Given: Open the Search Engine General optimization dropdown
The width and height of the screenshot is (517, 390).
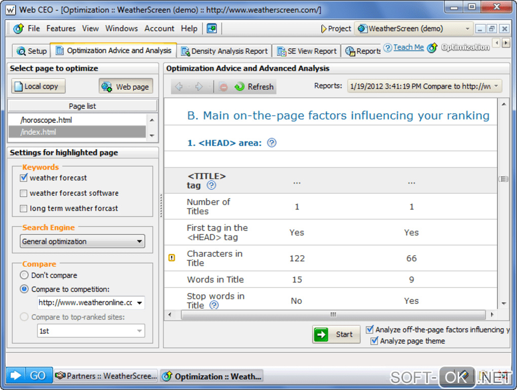Looking at the screenshot, I should point(82,241).
